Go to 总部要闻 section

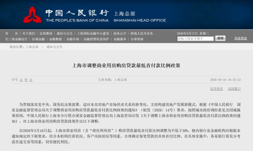coord(46,33)
